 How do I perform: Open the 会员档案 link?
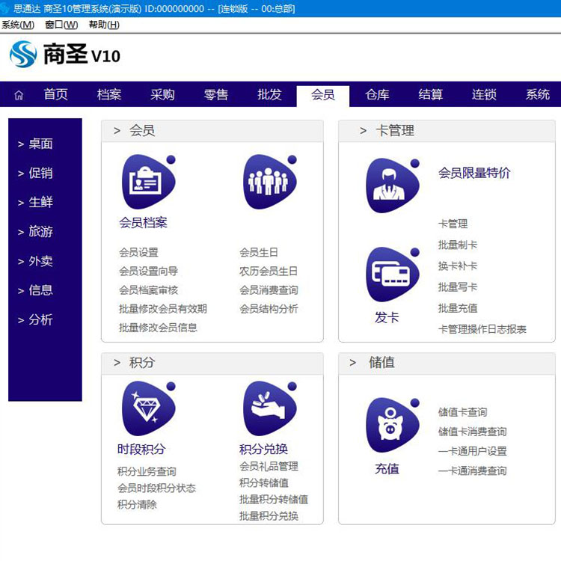[x=143, y=223]
